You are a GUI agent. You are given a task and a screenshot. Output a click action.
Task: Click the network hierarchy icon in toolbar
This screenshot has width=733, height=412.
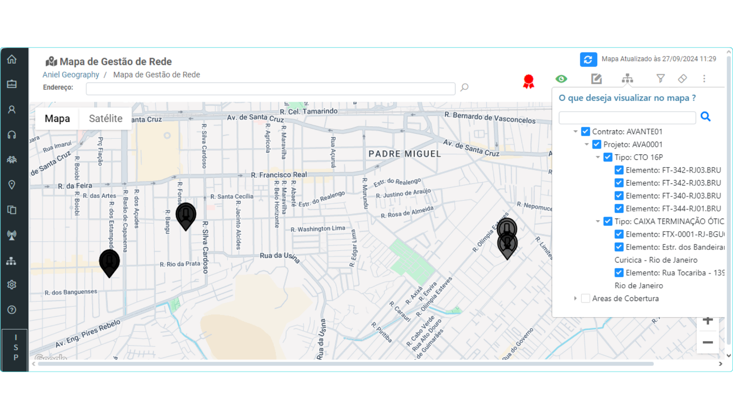point(627,79)
